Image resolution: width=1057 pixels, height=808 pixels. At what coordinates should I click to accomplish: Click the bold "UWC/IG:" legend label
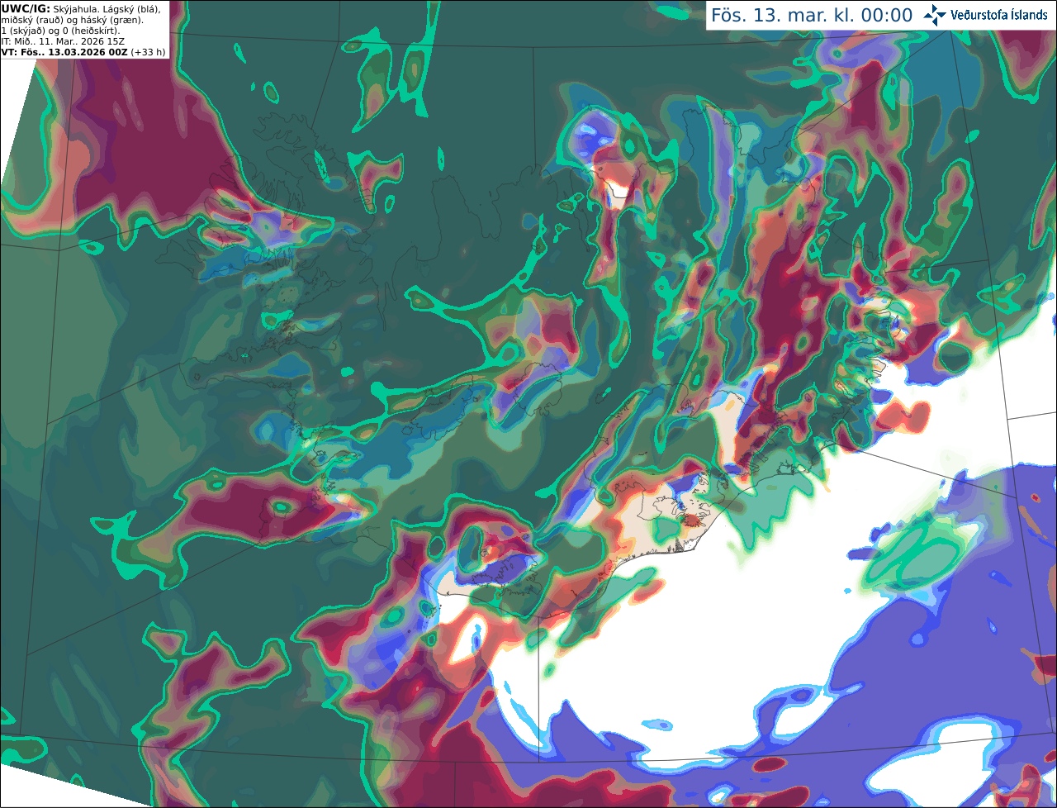(26, 8)
